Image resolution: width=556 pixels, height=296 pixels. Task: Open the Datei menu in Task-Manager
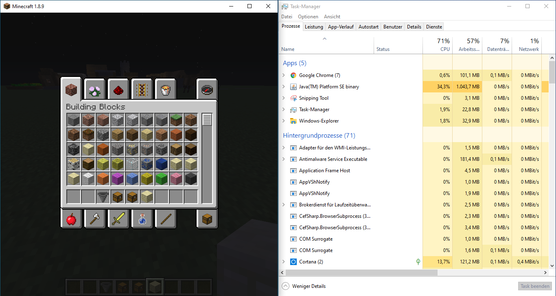click(287, 17)
